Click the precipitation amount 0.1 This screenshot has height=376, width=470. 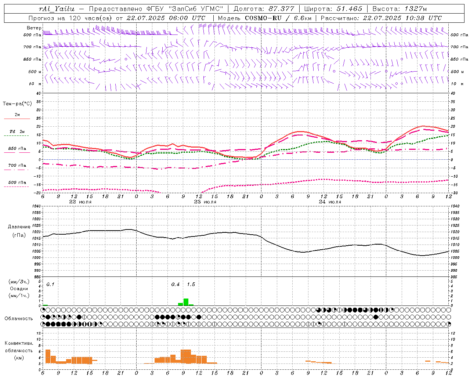[x=50, y=285]
